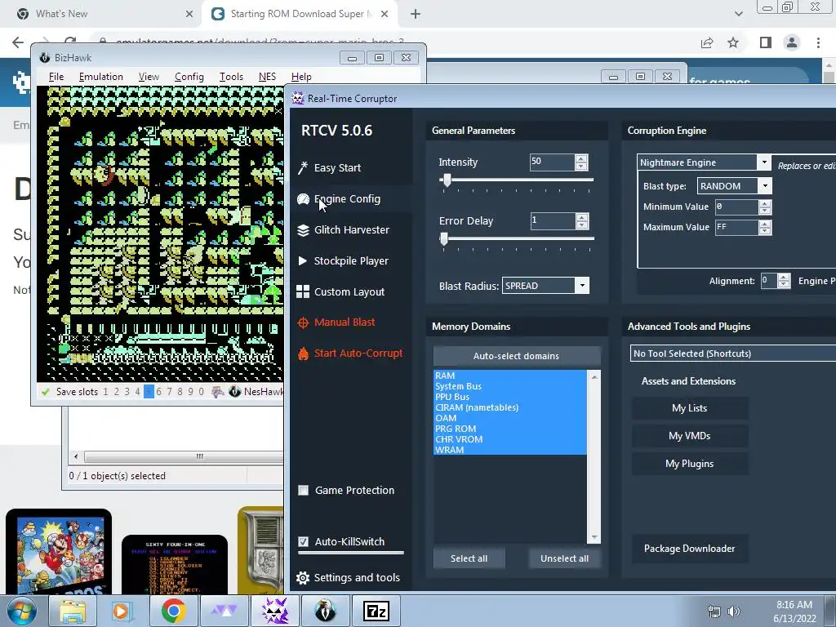Open RTCV corruptor taskbar icon
The image size is (836, 627).
275,611
